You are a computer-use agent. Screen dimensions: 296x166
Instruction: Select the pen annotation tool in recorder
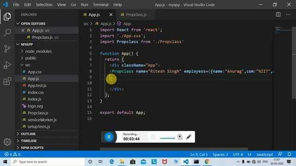point(189,137)
